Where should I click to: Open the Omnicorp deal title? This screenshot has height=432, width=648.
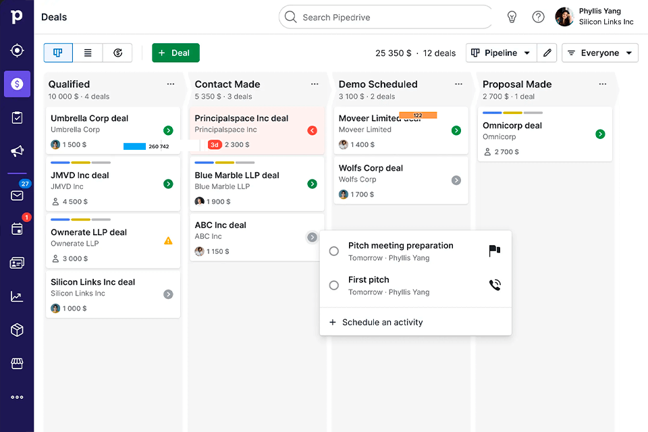512,126
